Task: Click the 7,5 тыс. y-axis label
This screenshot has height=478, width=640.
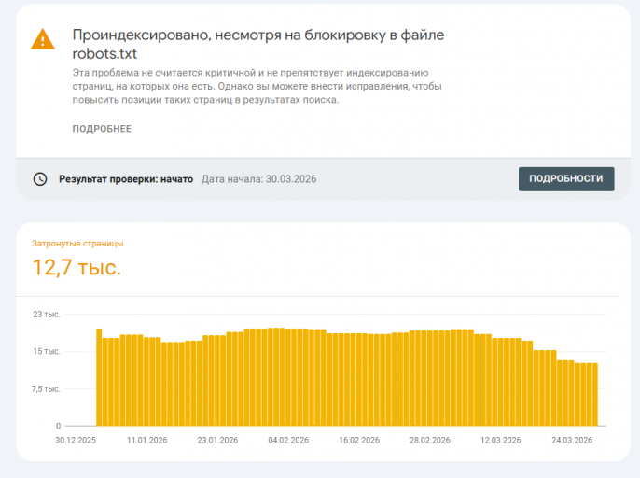Action: pos(46,389)
